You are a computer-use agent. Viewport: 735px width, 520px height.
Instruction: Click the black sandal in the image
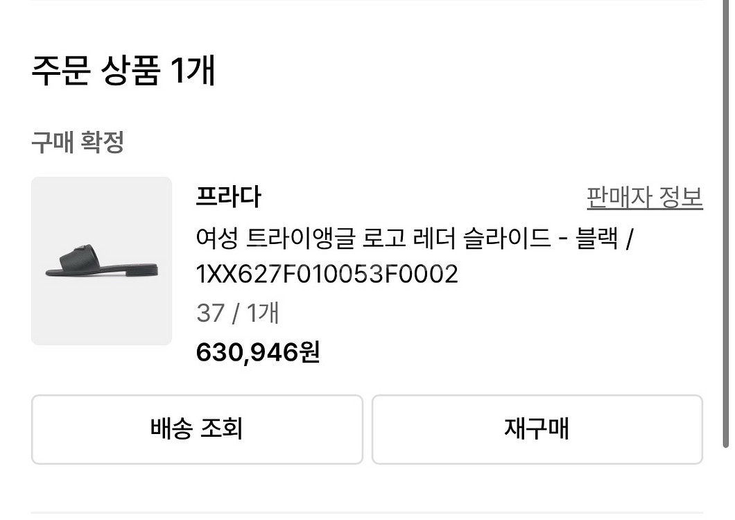[101, 263]
